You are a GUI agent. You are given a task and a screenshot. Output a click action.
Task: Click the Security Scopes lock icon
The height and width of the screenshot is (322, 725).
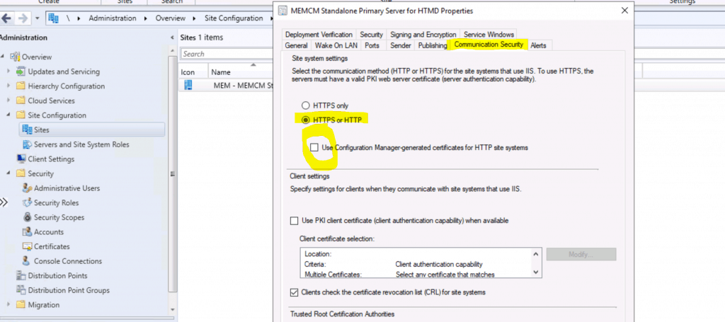[x=27, y=217]
